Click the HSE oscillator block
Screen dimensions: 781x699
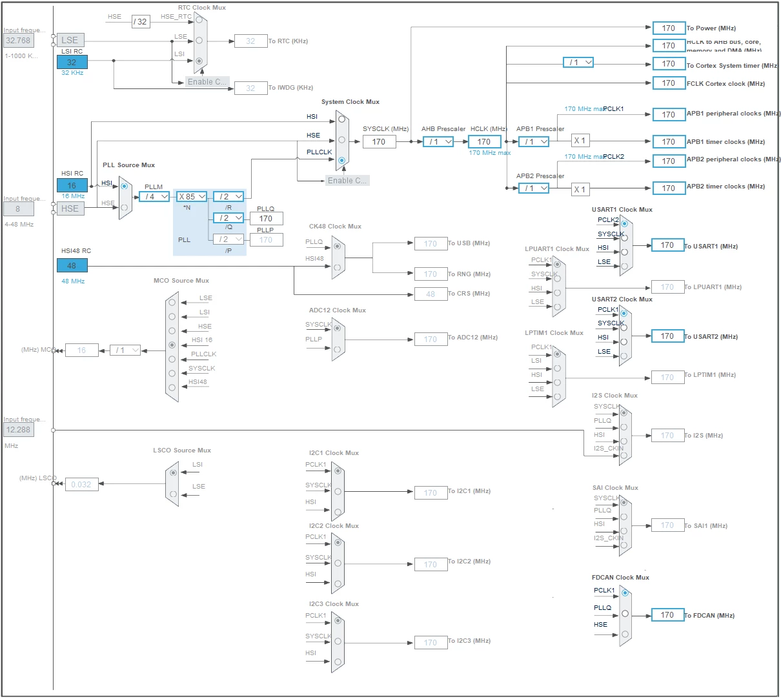pyautogui.click(x=70, y=208)
